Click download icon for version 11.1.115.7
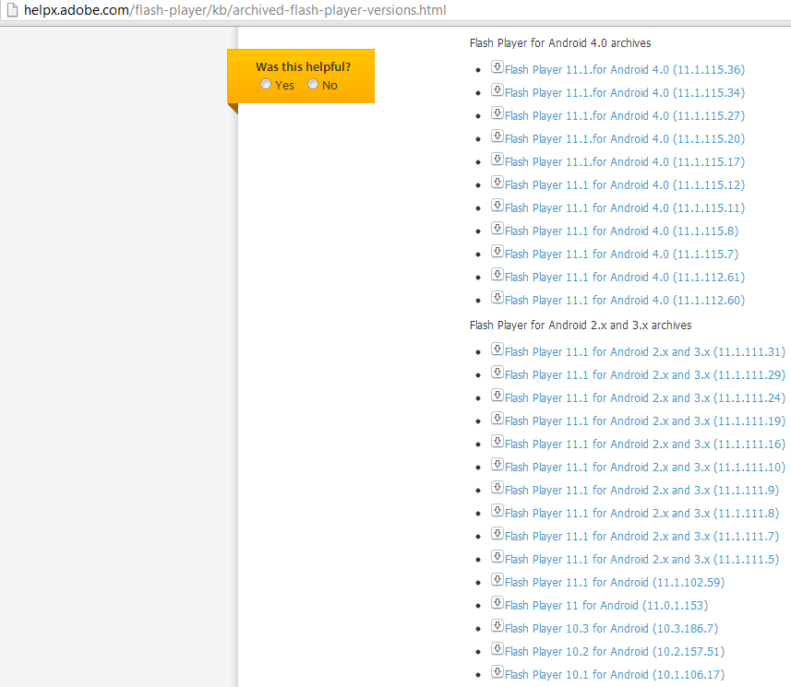This screenshot has width=791, height=687. [x=497, y=251]
